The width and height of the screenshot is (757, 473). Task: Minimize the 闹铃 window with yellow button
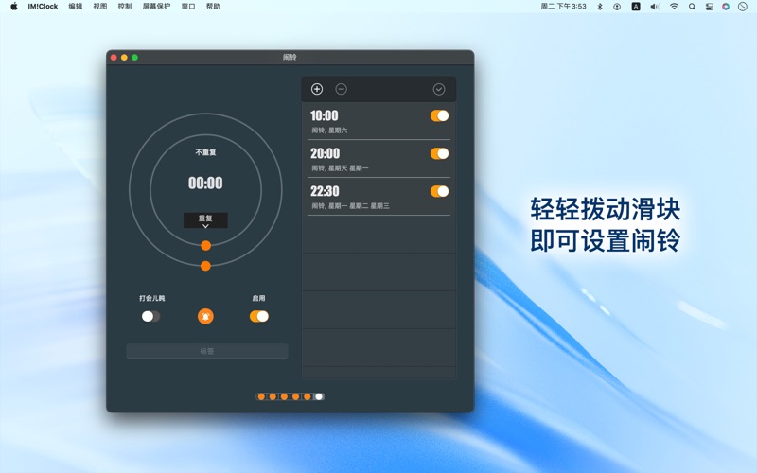(125, 58)
